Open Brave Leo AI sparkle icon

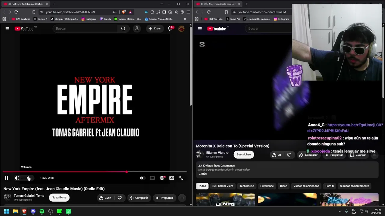coord(176,12)
